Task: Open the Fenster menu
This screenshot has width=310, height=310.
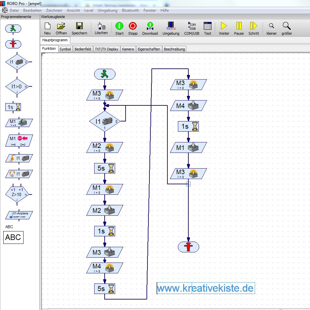Action: point(150,10)
